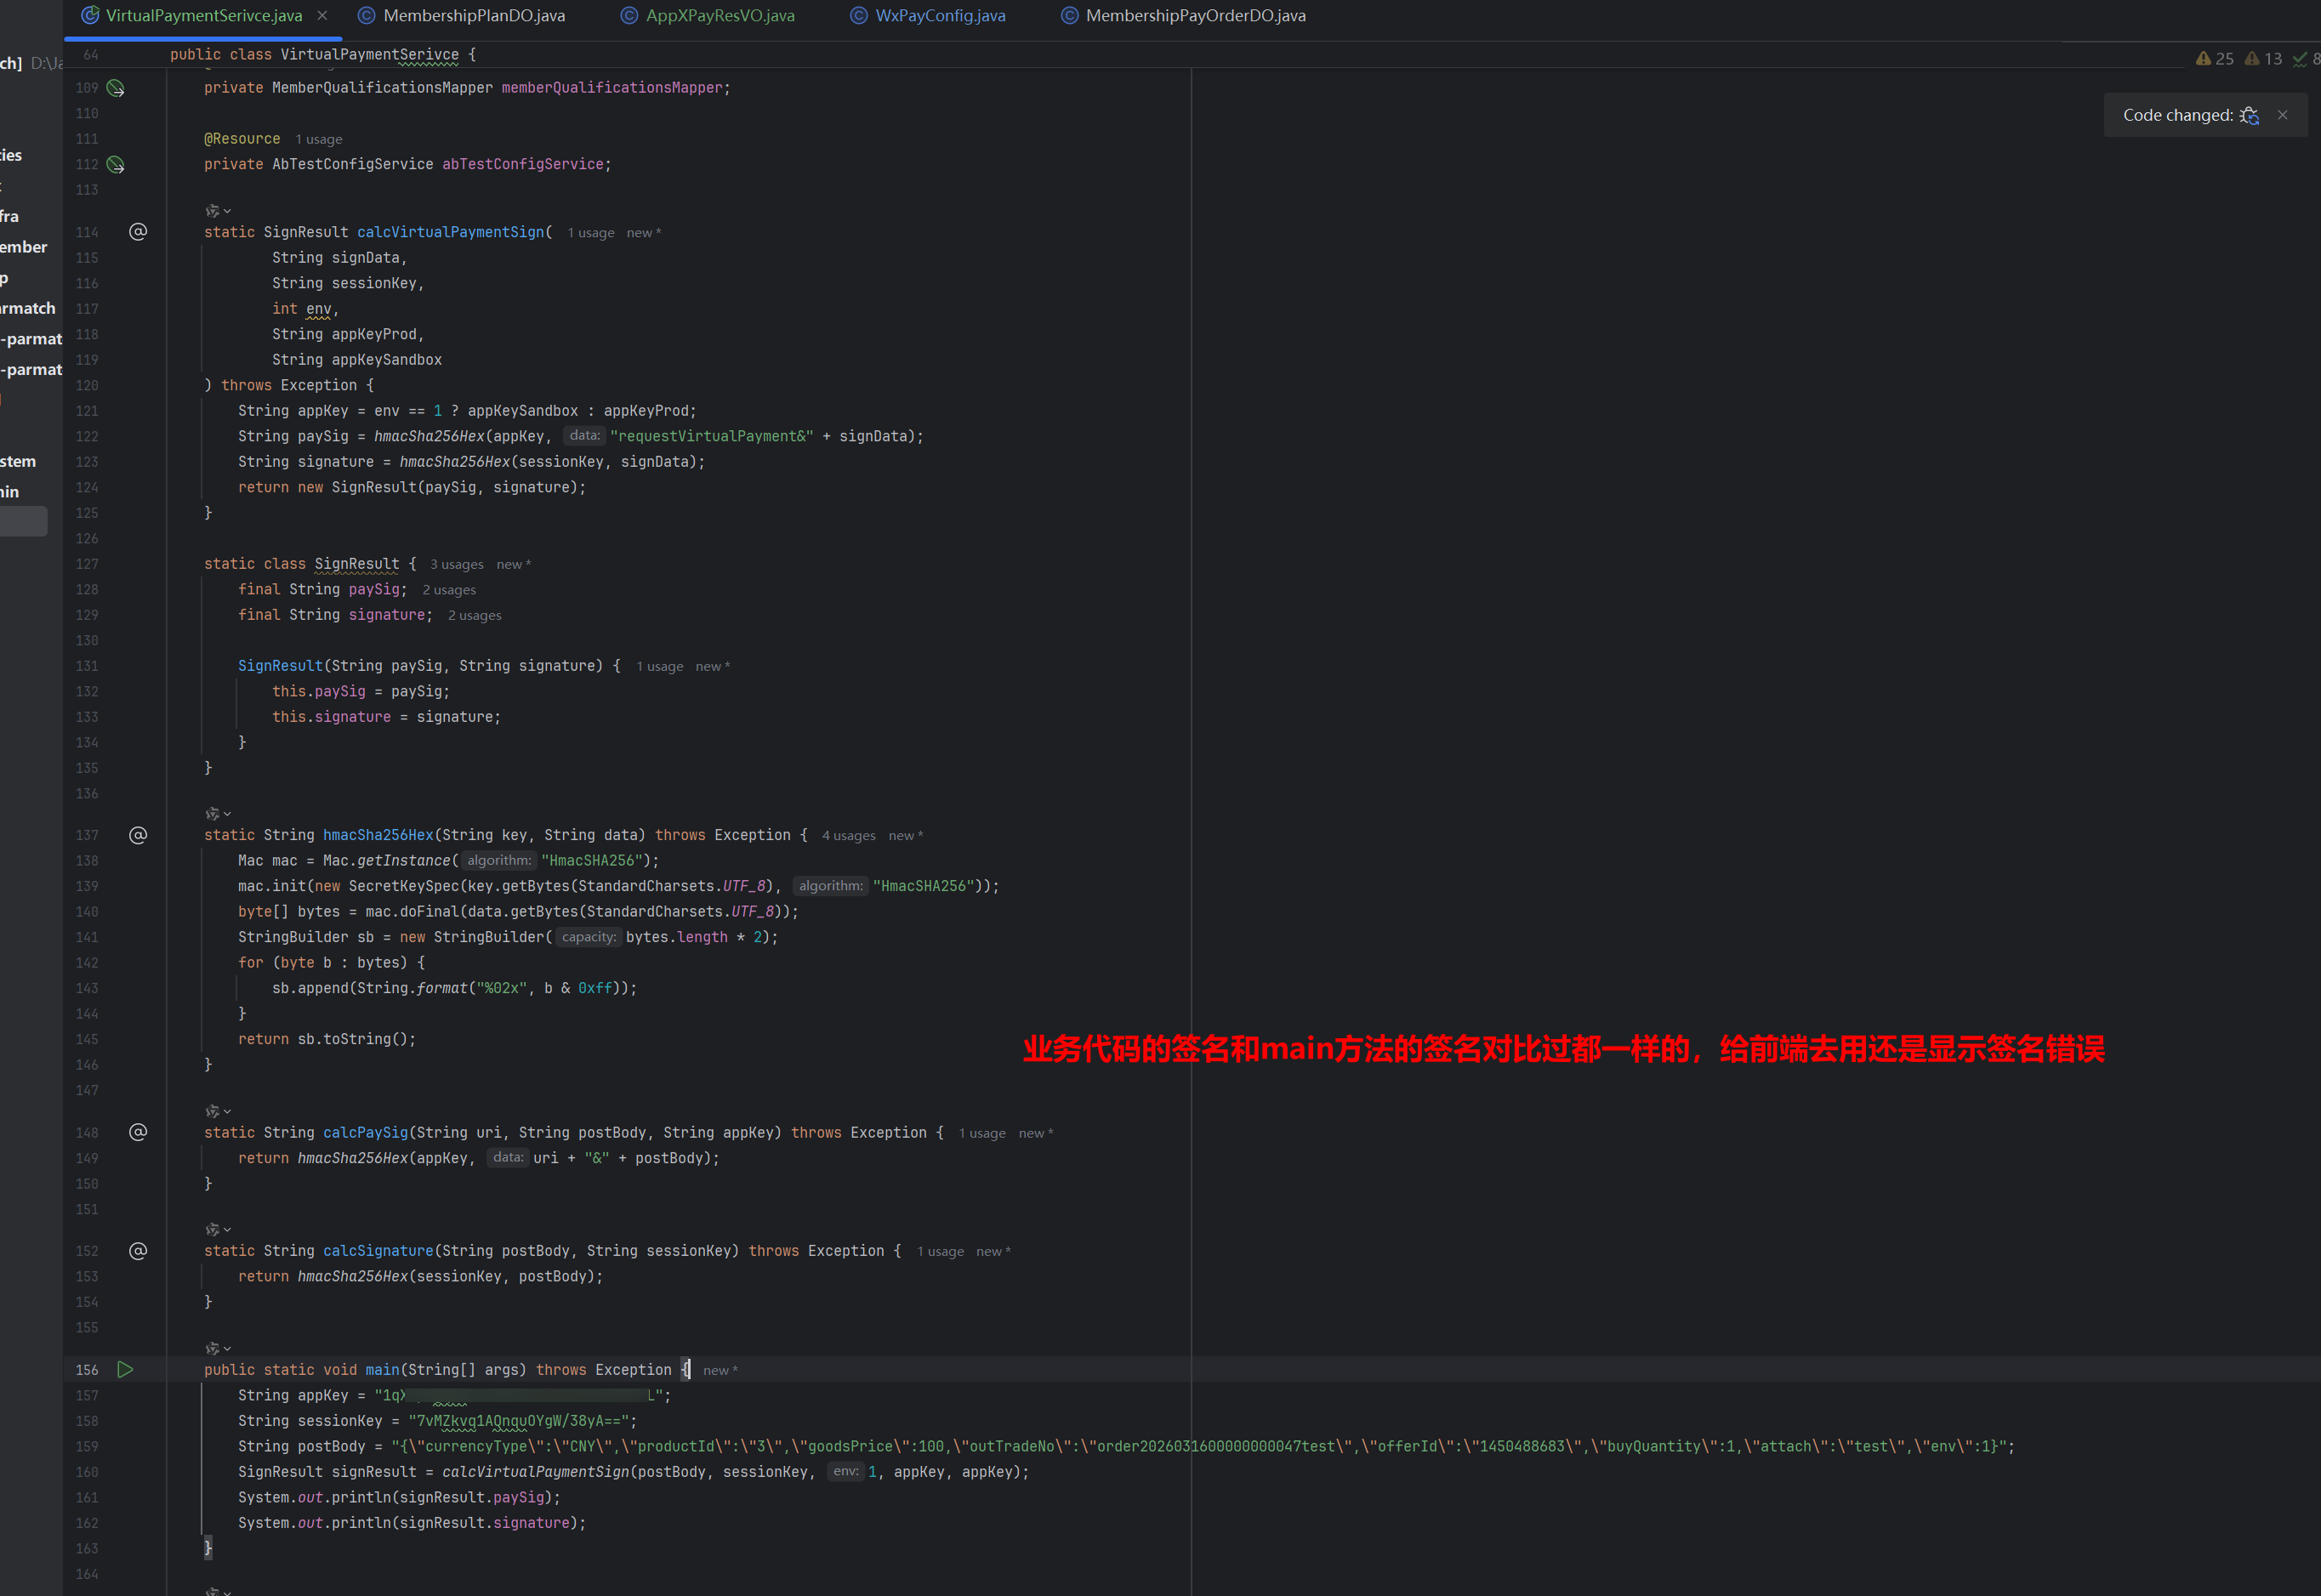Click the bean gutter icon beside abTestConfigService
This screenshot has width=2321, height=1596.
coord(116,164)
